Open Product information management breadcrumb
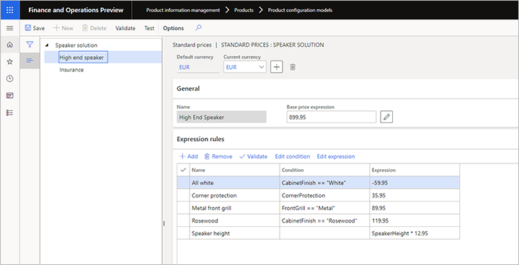The image size is (519, 265). coord(183,10)
